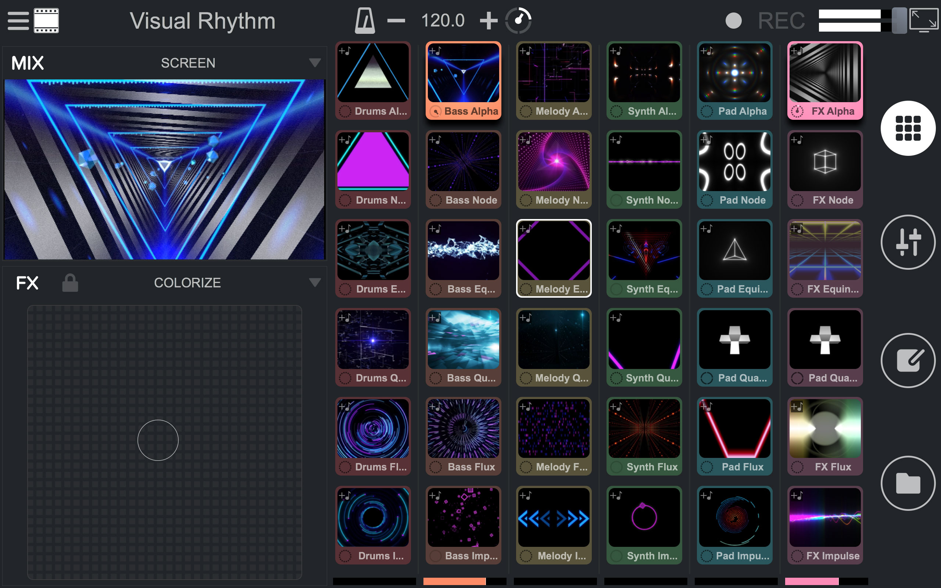Open the pads grid view
The height and width of the screenshot is (588, 941).
click(908, 128)
